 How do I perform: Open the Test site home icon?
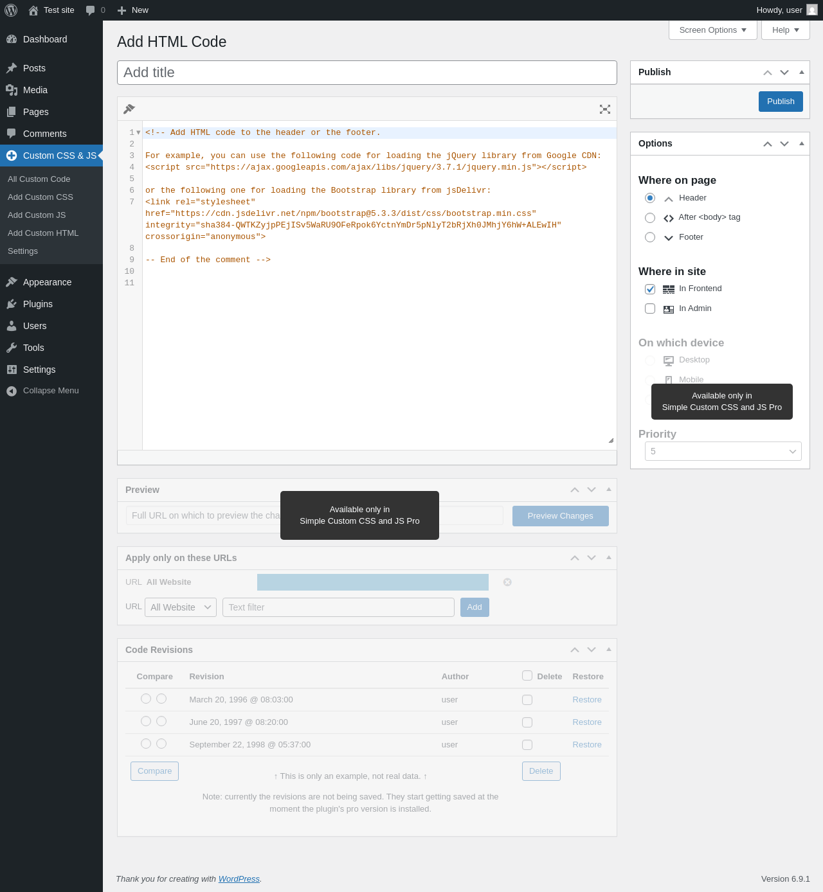click(x=33, y=10)
